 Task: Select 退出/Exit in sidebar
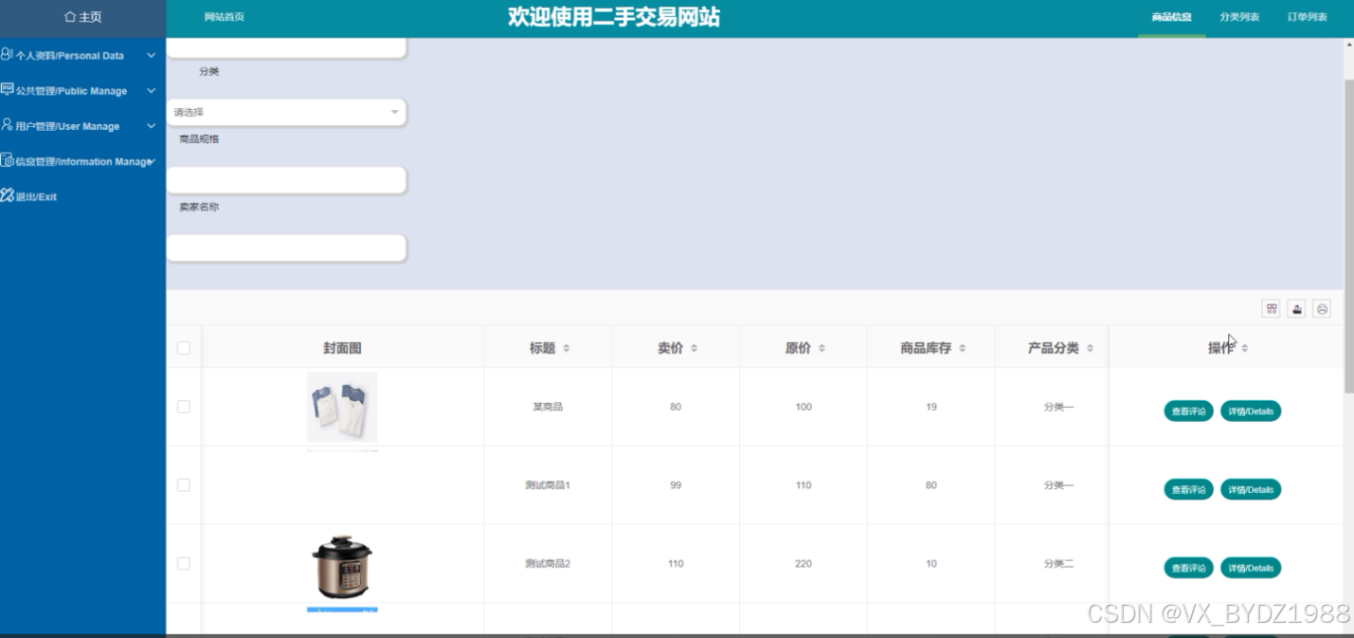point(36,197)
